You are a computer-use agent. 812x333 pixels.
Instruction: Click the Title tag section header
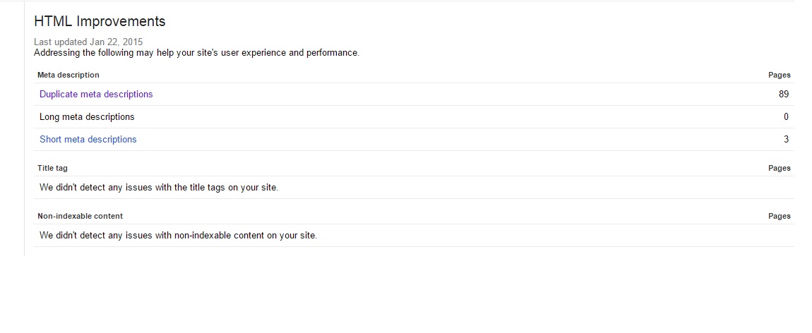point(52,168)
